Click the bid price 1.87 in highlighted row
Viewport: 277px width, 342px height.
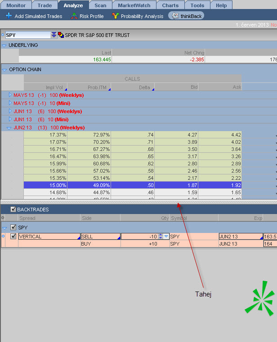click(192, 185)
